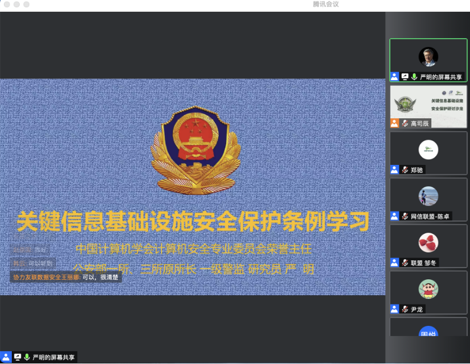Click the 腾讯会议 title in the menu bar
The width and height of the screenshot is (470, 364).
pos(326,4)
